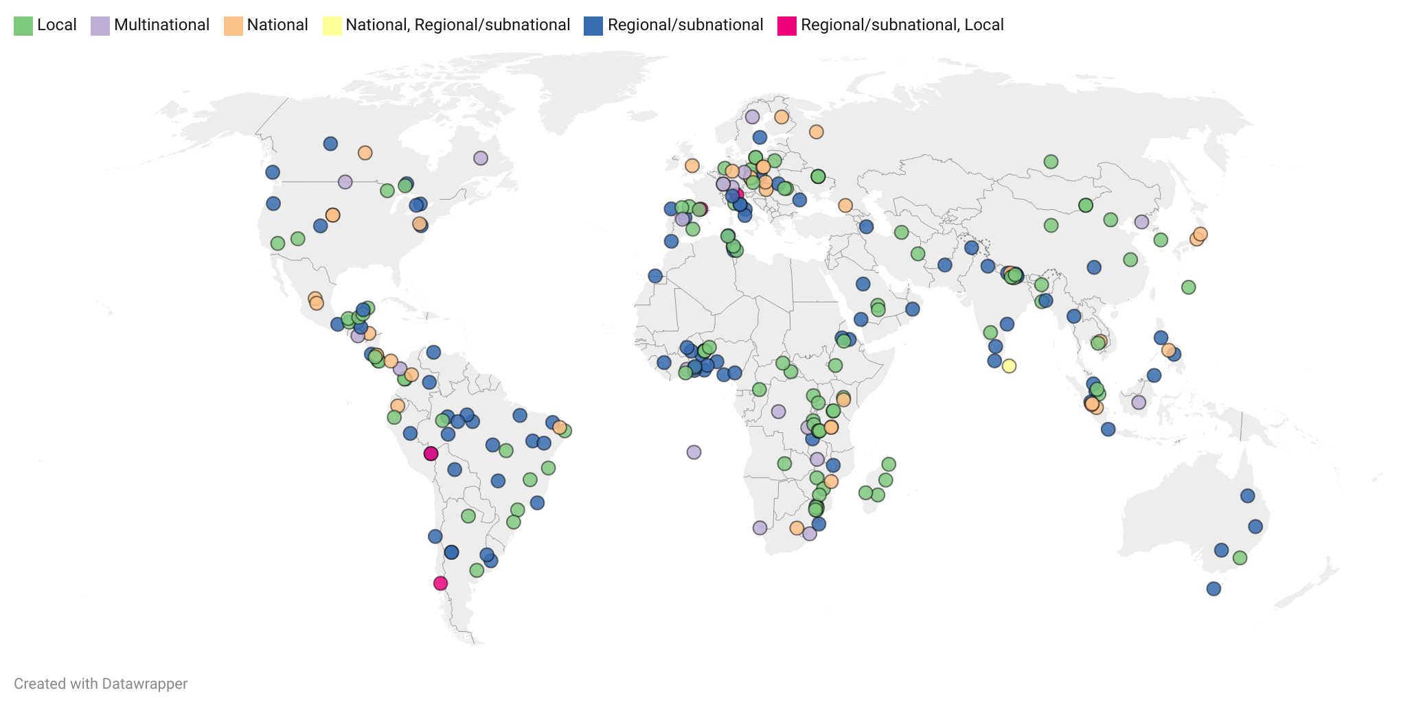
Task: Click the lavender Multinational legend swatch
Action: tap(100, 26)
